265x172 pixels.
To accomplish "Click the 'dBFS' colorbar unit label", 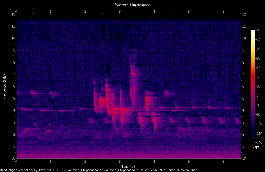I will pyautogui.click(x=256, y=148).
